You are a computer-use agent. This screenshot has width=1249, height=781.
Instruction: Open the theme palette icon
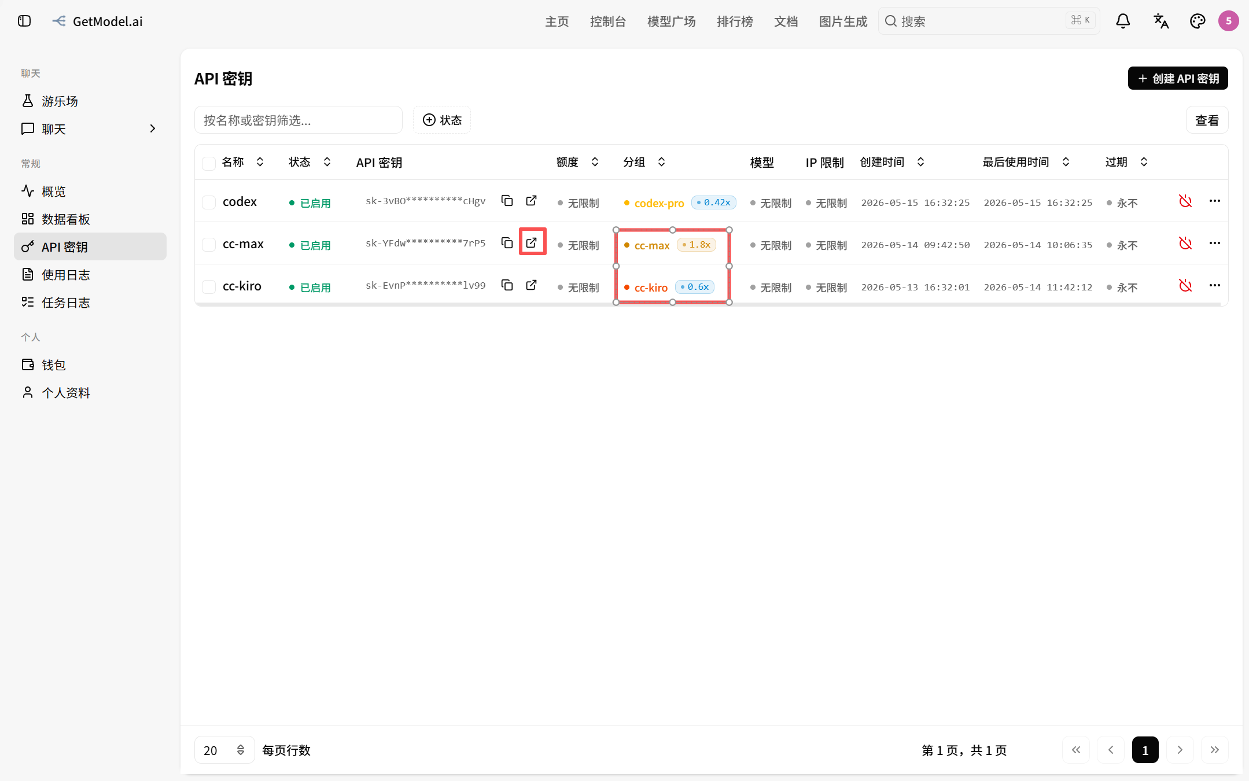1198,21
